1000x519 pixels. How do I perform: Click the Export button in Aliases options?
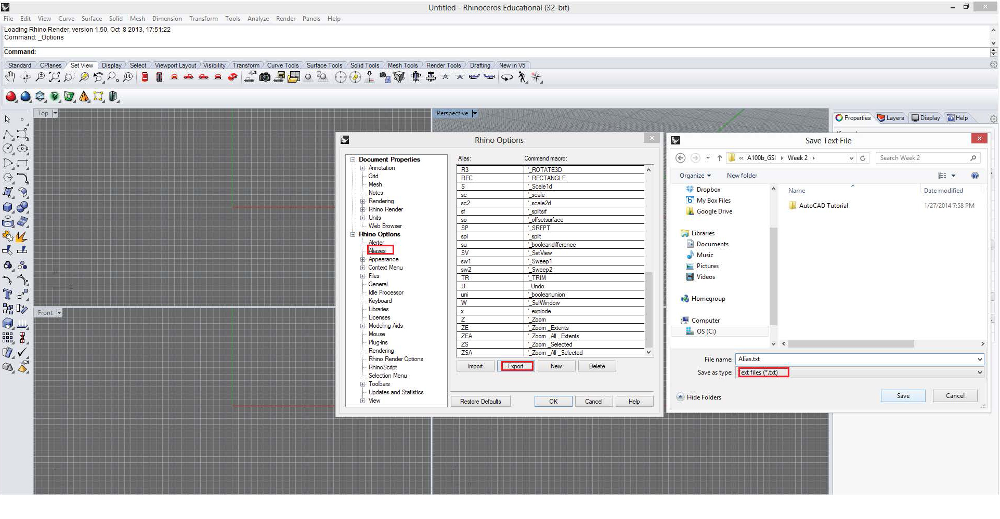pos(515,366)
